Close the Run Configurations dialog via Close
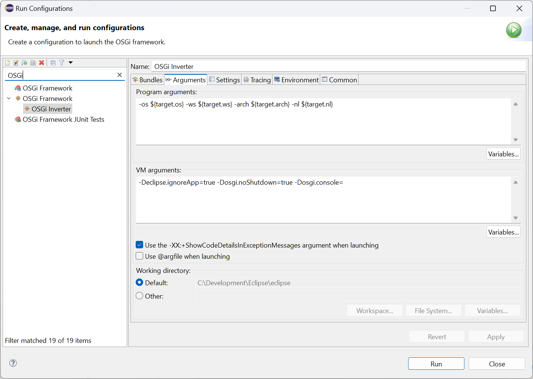The height and width of the screenshot is (379, 533). 497,364
